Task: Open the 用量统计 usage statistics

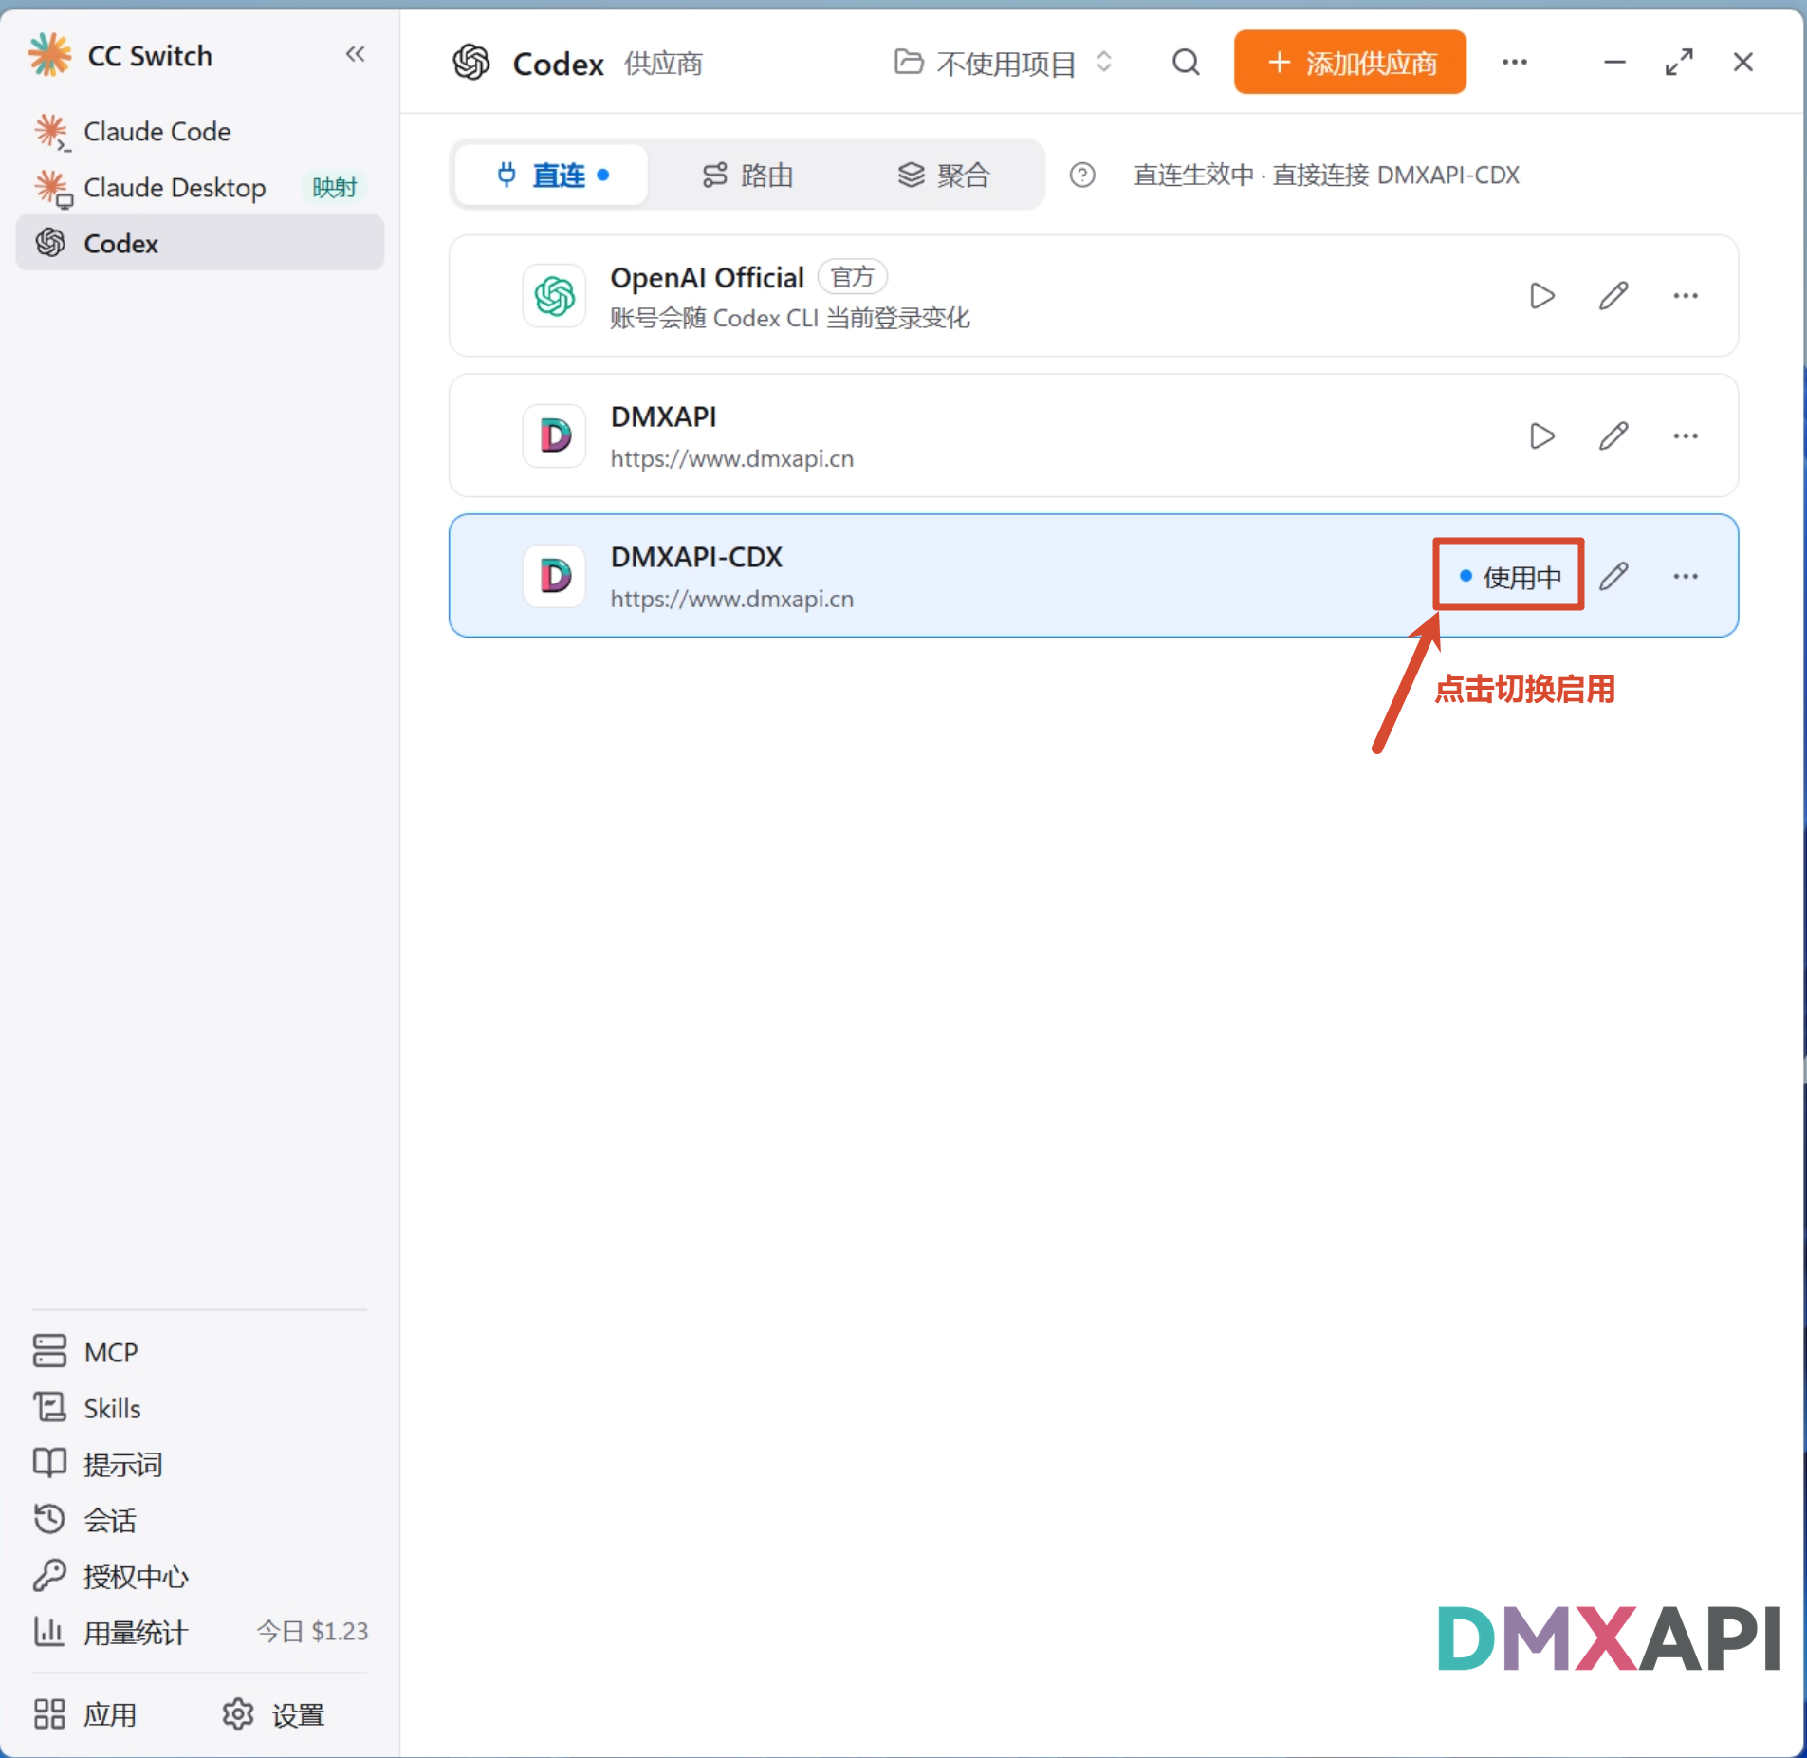Action: click(x=200, y=1632)
